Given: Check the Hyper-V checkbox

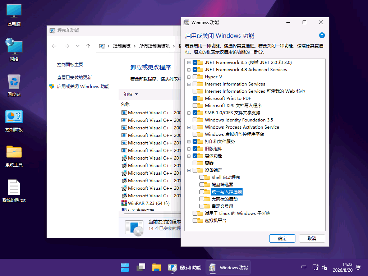Looking at the screenshot, I should pyautogui.click(x=195, y=77).
